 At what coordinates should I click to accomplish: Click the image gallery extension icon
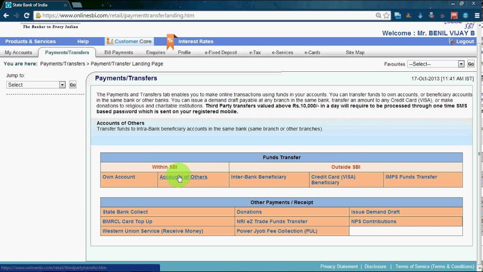[x=397, y=15]
